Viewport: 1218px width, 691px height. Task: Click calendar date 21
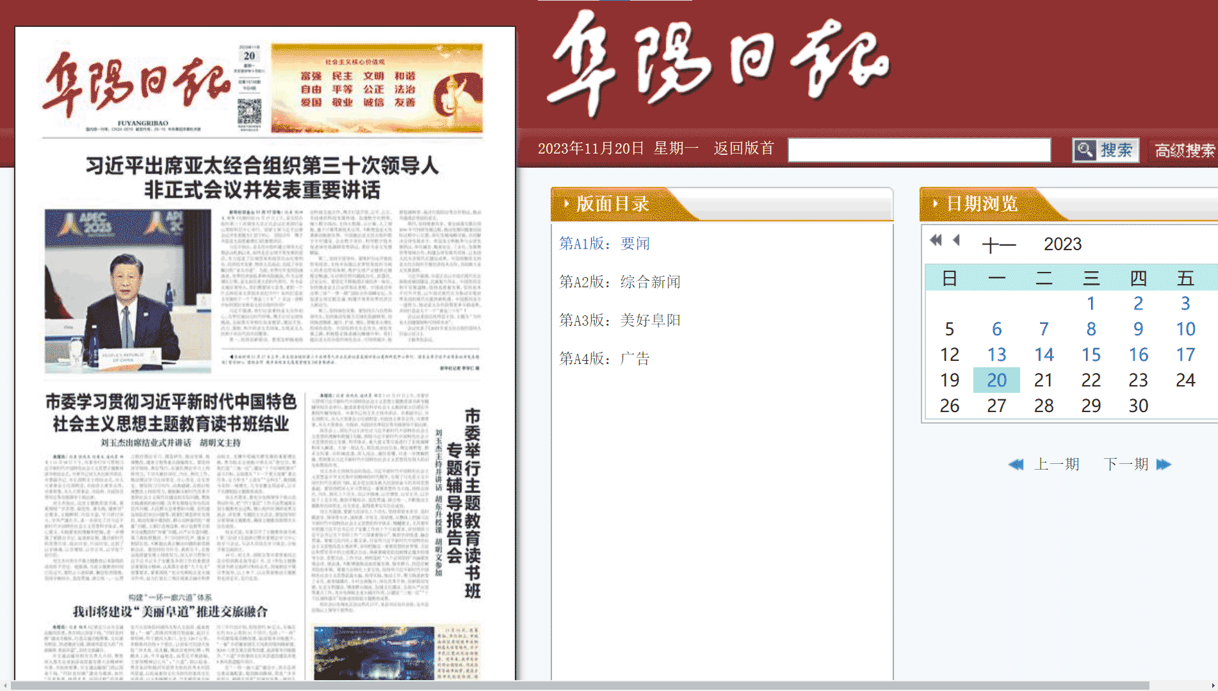(1044, 380)
